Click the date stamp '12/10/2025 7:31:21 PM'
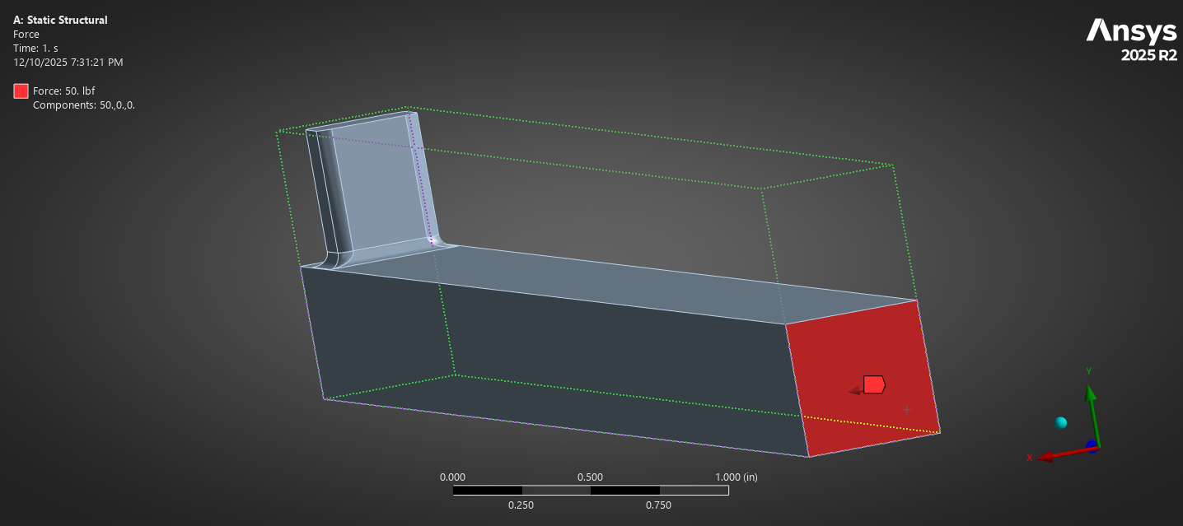The width and height of the screenshot is (1183, 526). pos(68,62)
